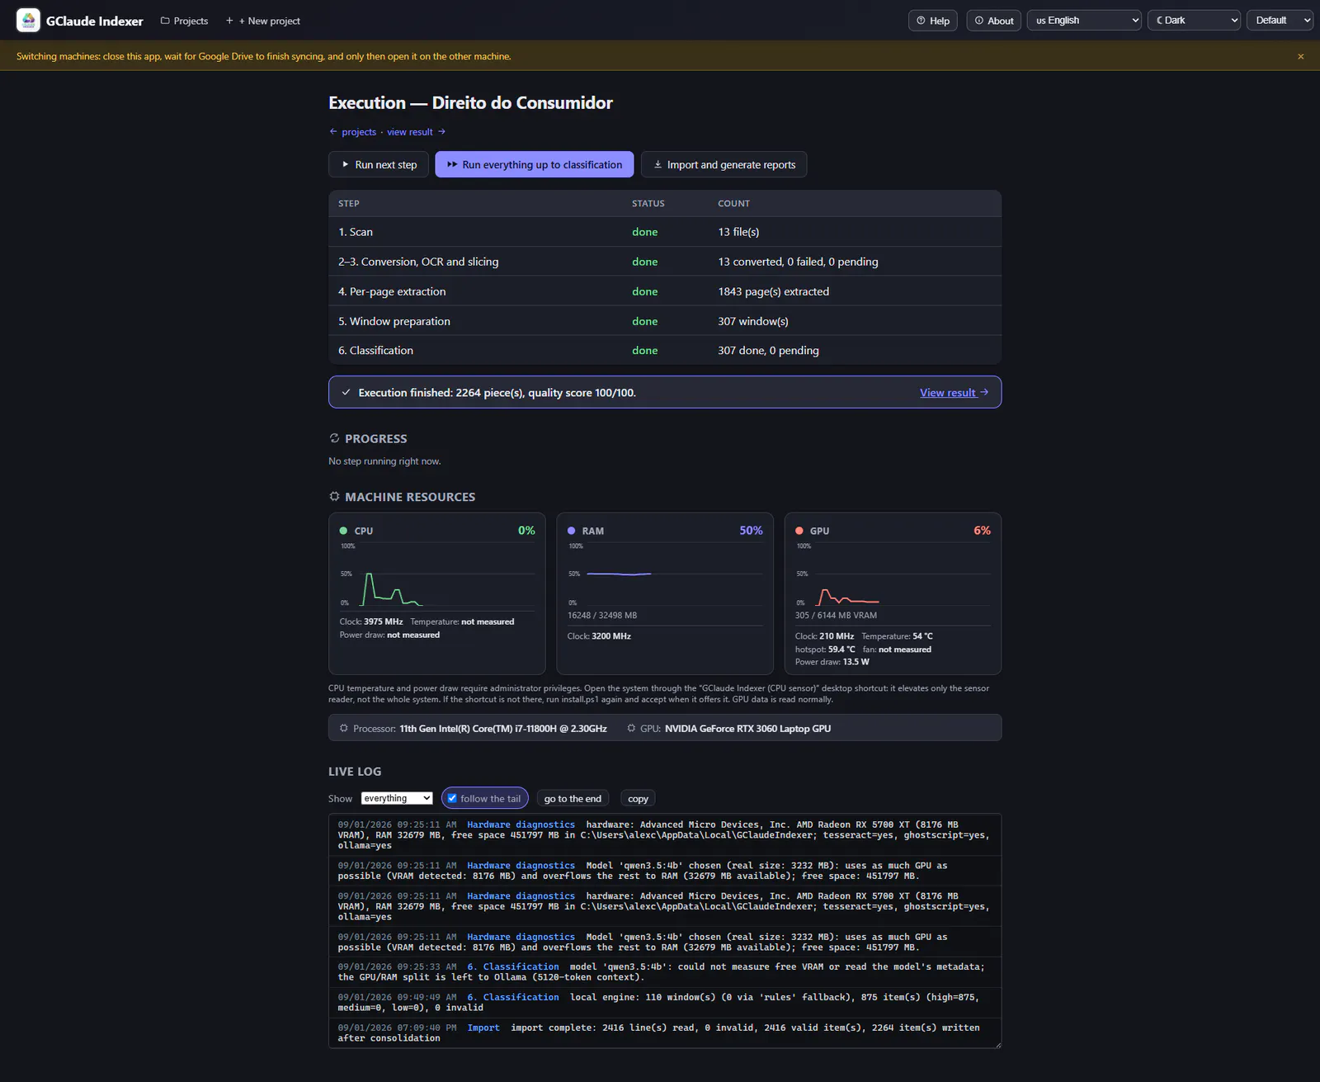Select the 5. Window preparation row
Screen dimensions: 1320x1082
[x=665, y=321]
